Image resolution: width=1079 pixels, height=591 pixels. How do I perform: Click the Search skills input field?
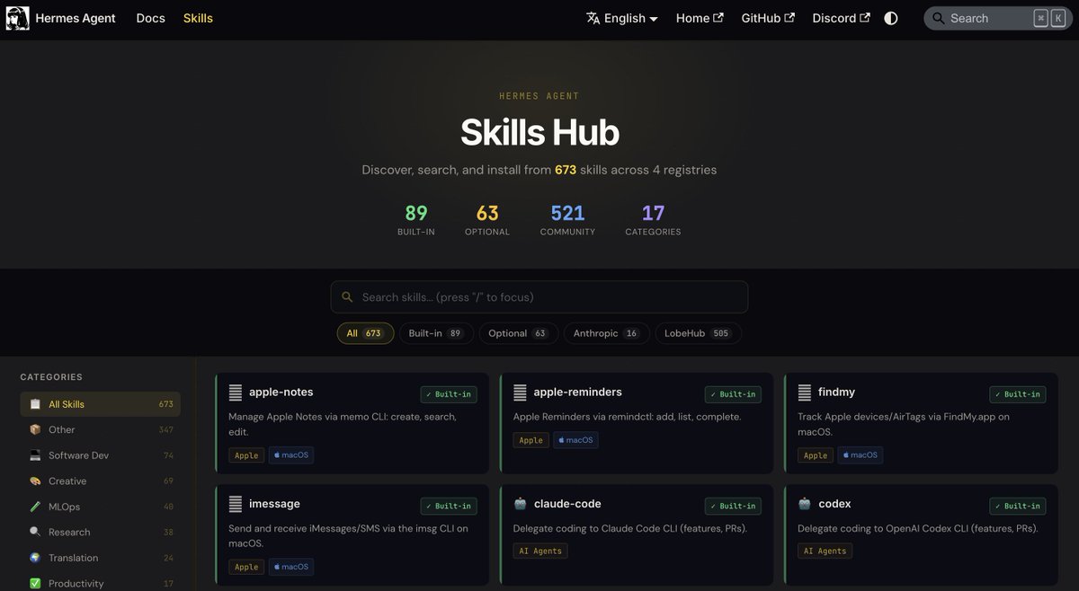coord(539,297)
